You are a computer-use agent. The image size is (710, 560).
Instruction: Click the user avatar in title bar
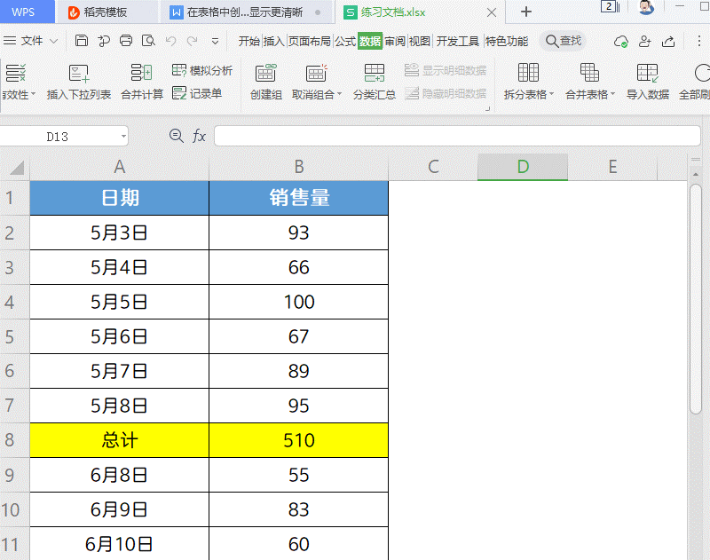pos(646,9)
